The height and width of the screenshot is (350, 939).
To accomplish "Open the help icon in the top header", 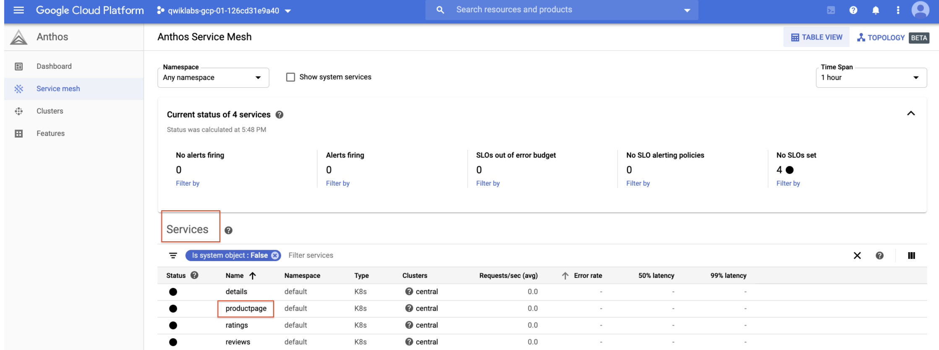I will [853, 10].
